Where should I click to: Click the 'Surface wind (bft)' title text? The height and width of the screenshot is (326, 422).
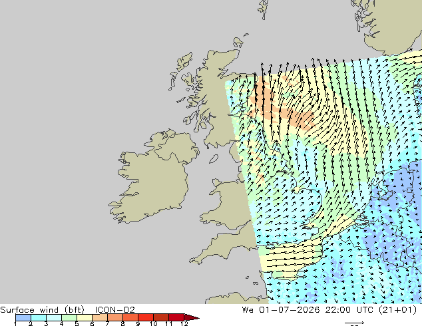(x=42, y=309)
